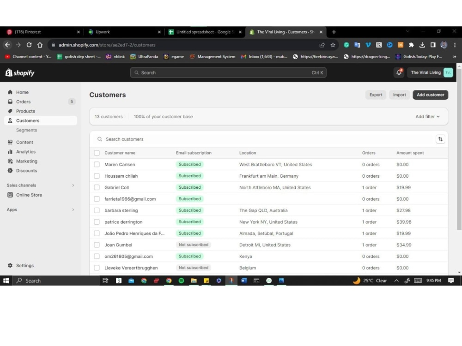Open the sort order control on the customers list
The width and height of the screenshot is (462, 346).
click(440, 139)
